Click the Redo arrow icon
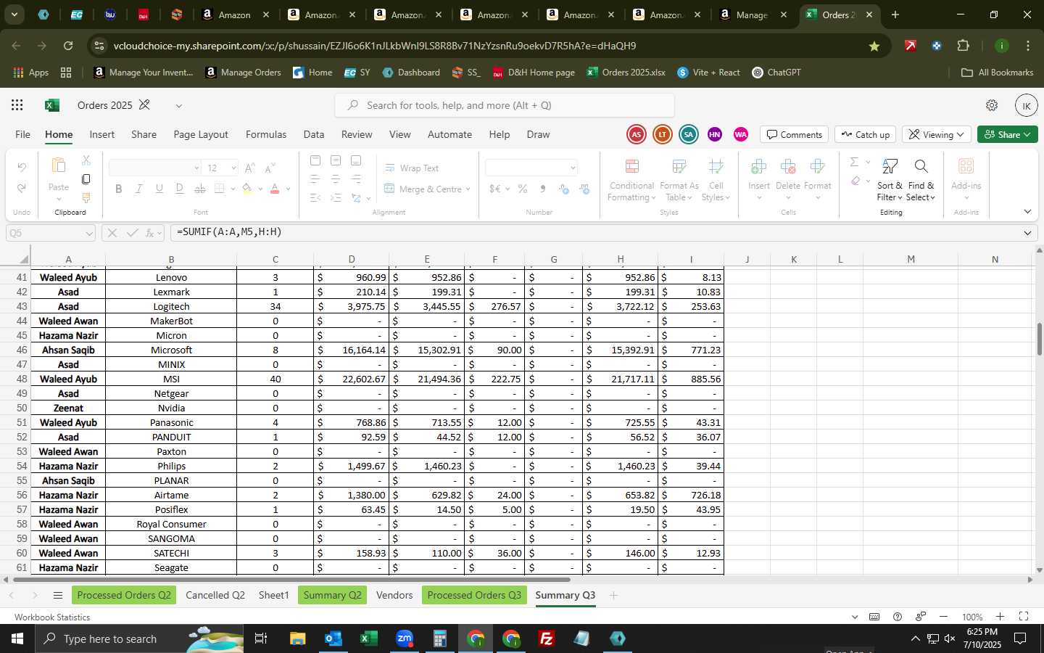 coord(22,188)
